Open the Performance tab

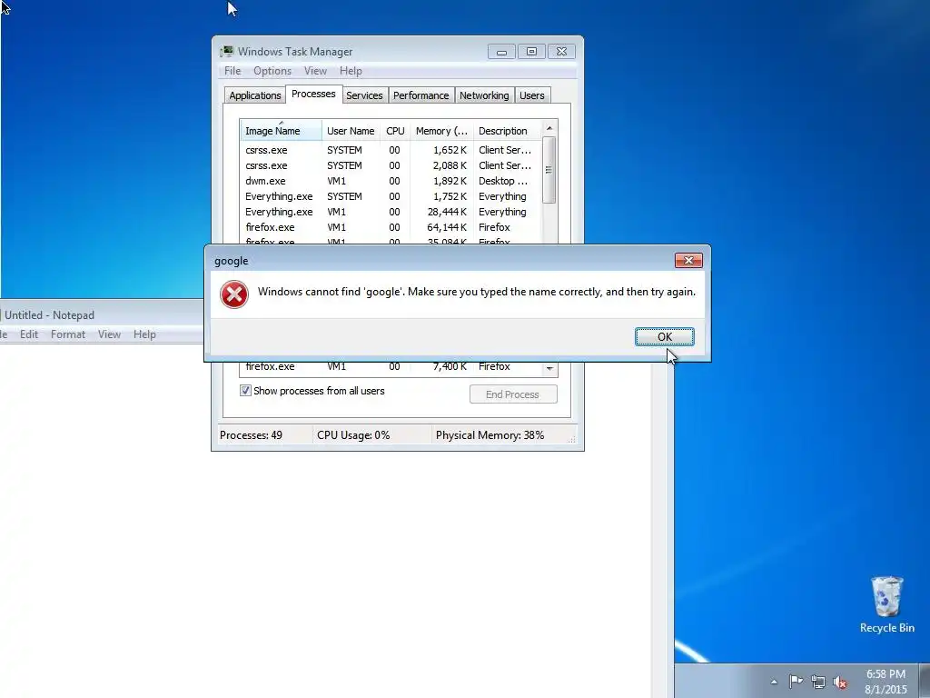click(x=420, y=95)
